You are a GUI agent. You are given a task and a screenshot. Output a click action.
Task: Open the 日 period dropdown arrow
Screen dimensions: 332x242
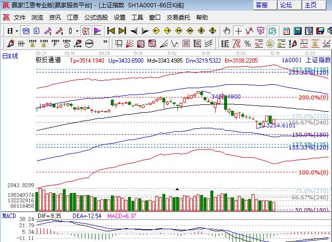[17, 31]
